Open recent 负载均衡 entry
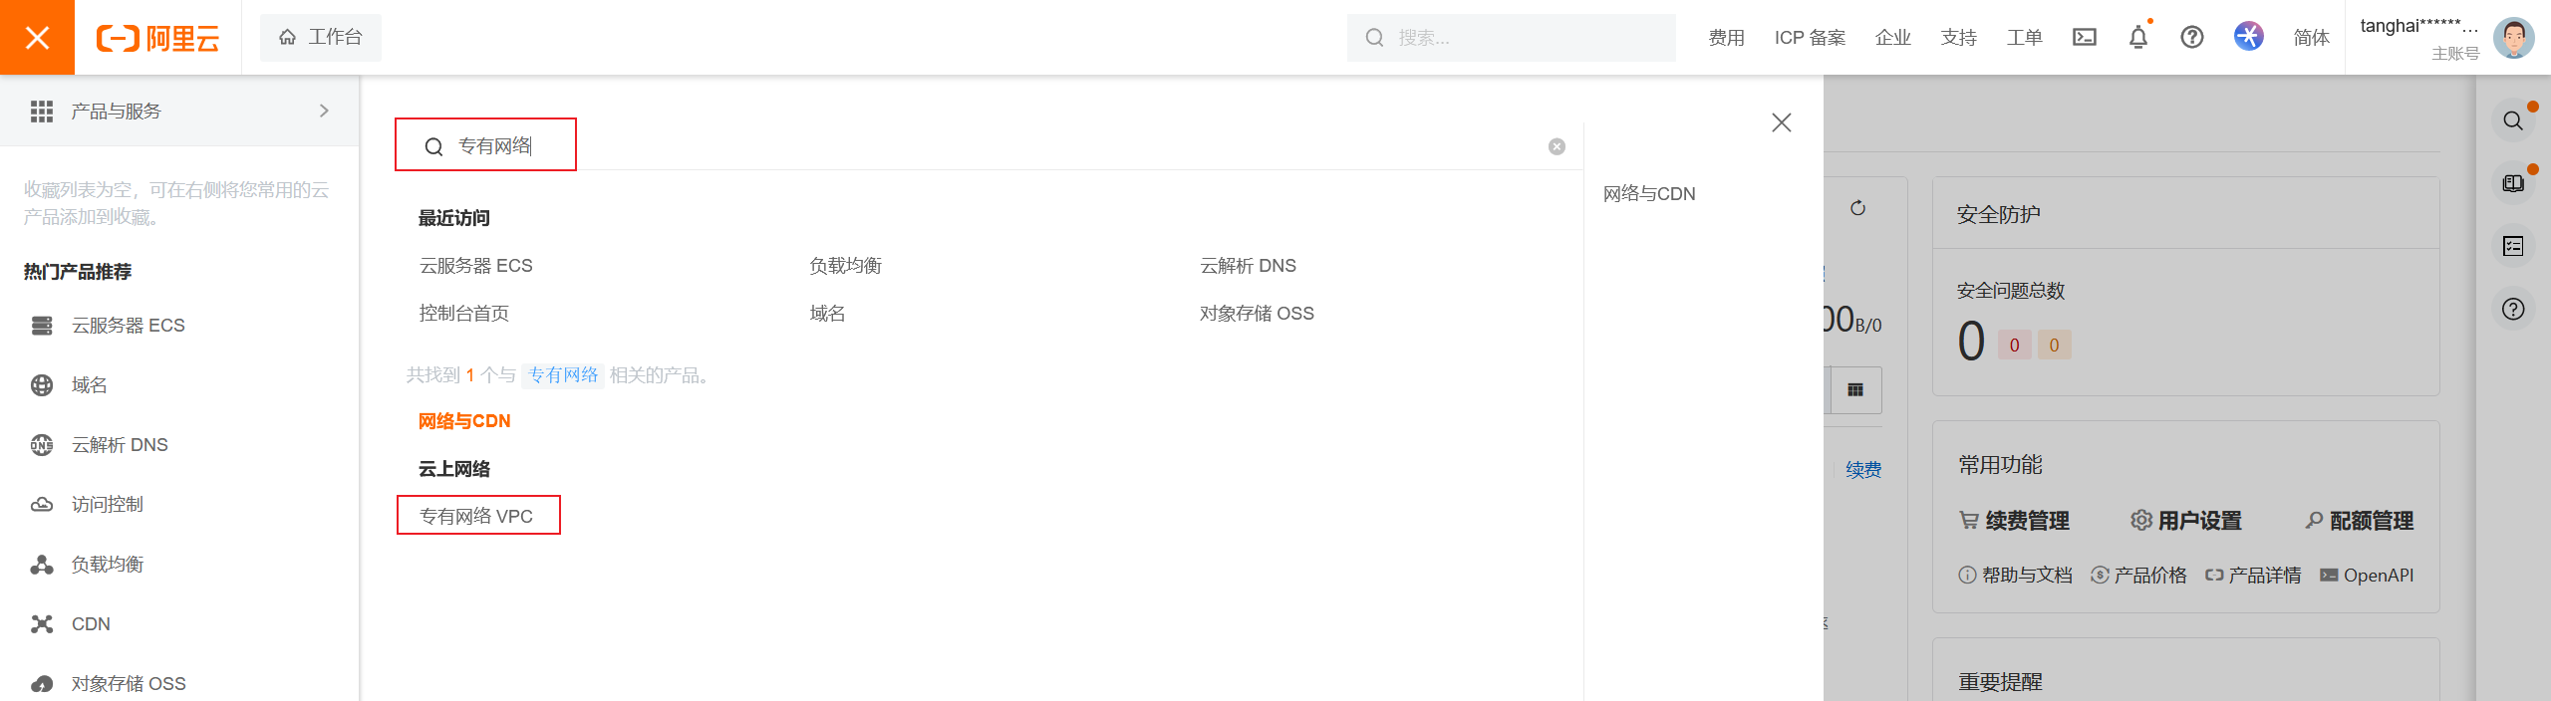Screen dimensions: 2551x701 tap(845, 266)
